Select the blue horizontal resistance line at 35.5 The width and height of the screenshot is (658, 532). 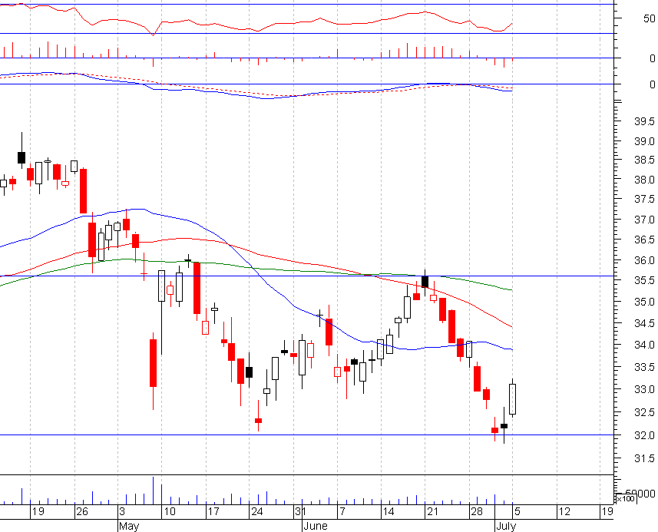click(x=306, y=276)
